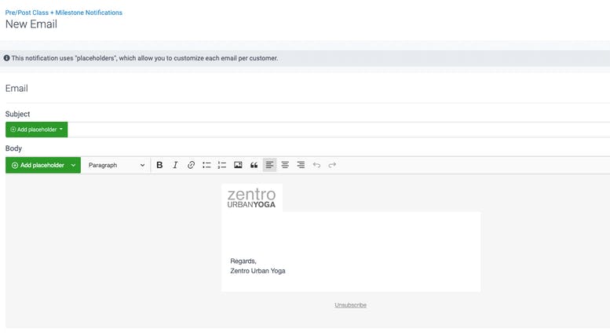
Task: Create a bulleted list
Action: 206,165
